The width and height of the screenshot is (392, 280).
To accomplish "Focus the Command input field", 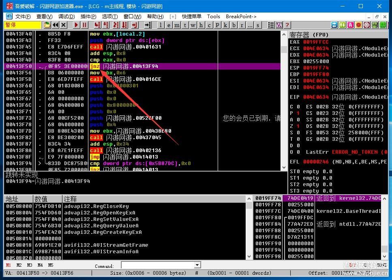I will coord(158,265).
